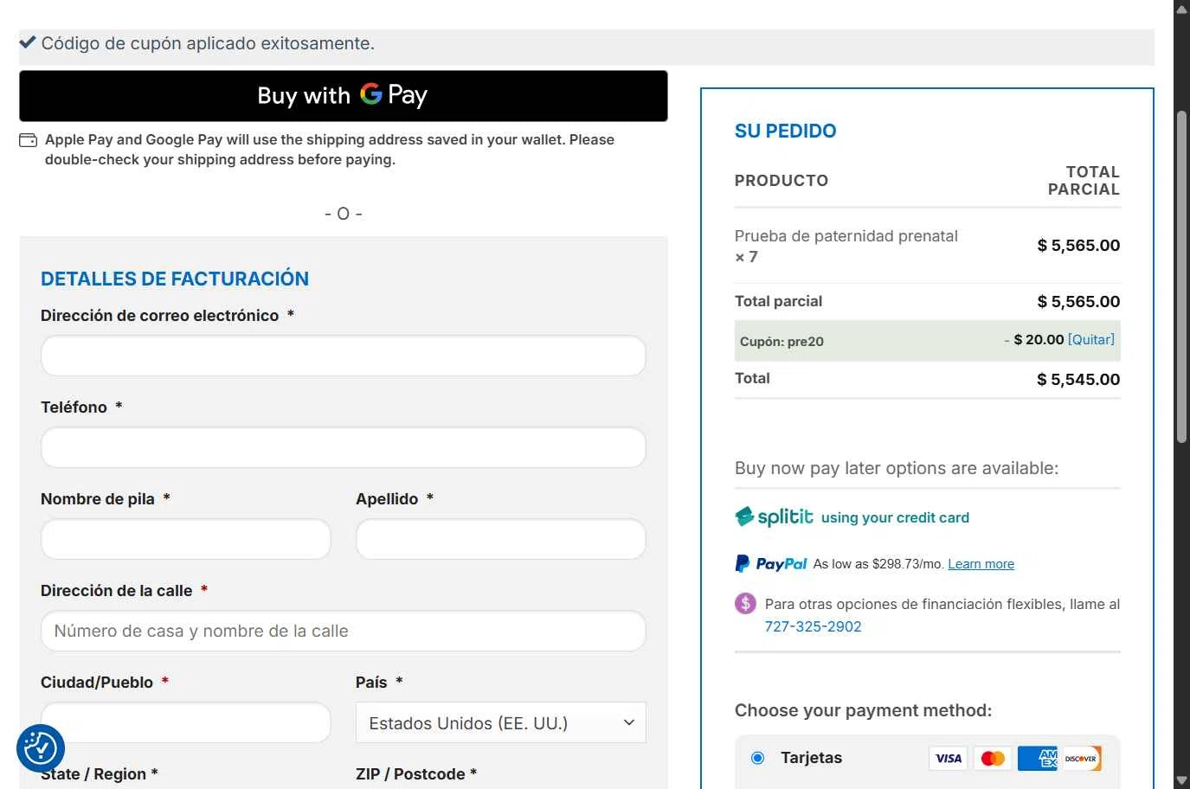Click the Buy now pay later text
1190x789 pixels.
897,468
